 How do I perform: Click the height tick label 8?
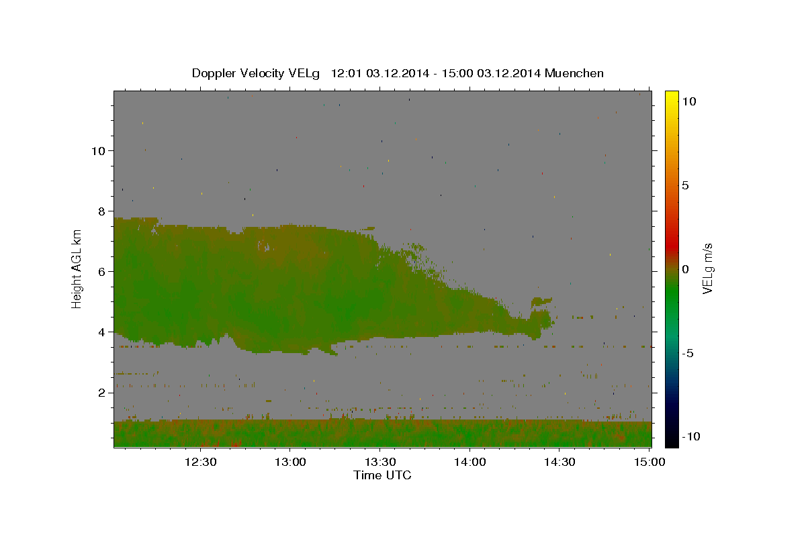tap(102, 211)
